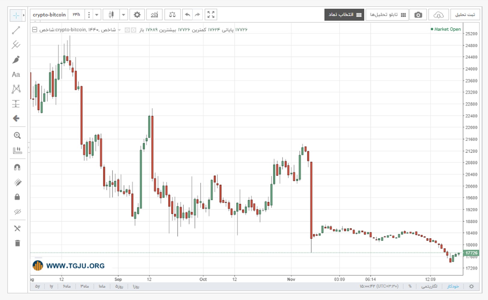The height and width of the screenshot is (300, 488).
Task: Toggle hide all drawings eye icon
Action: click(x=17, y=212)
